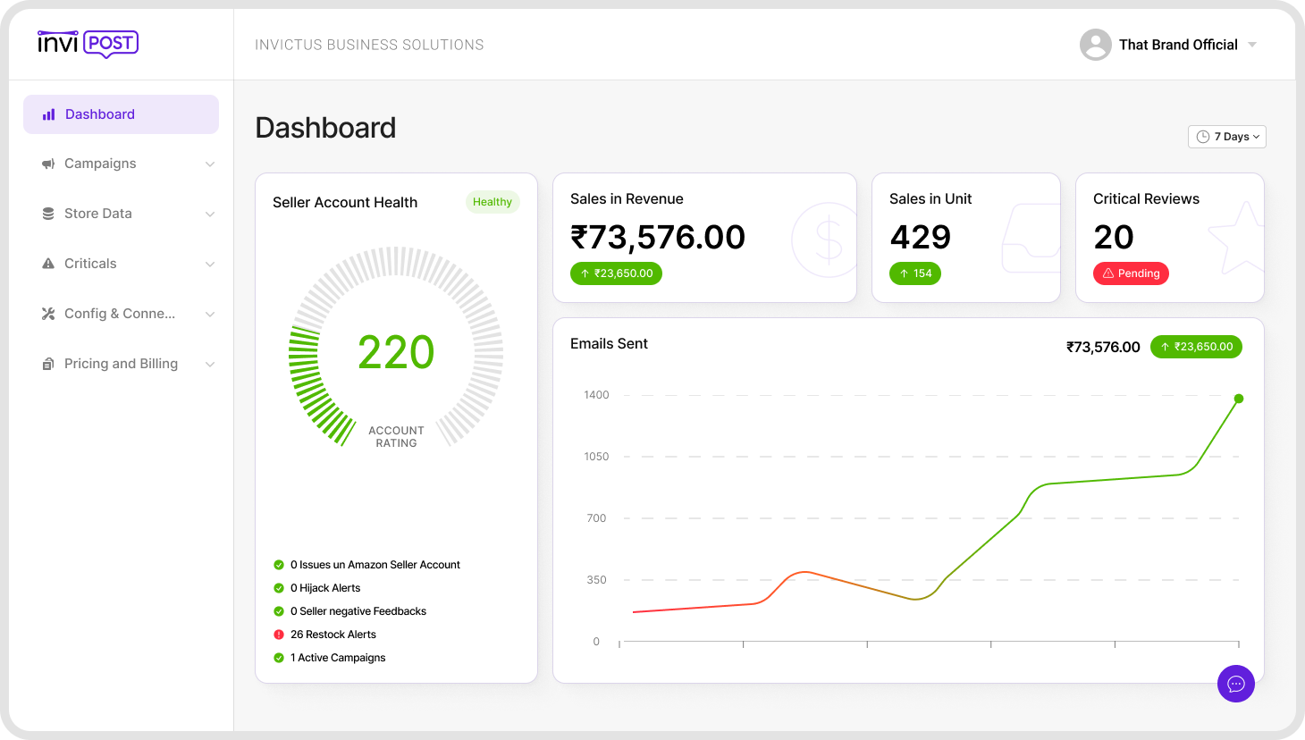Open the 7 Days date range dropdown
This screenshot has width=1305, height=740.
click(1226, 137)
